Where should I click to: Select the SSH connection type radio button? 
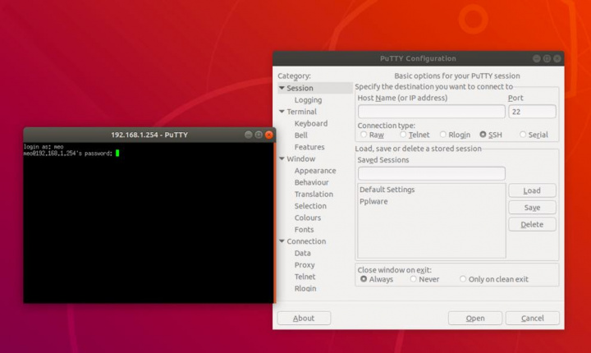[483, 135]
